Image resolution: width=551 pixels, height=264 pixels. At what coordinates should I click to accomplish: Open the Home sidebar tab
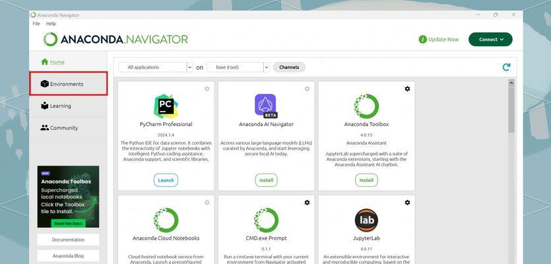click(68, 62)
